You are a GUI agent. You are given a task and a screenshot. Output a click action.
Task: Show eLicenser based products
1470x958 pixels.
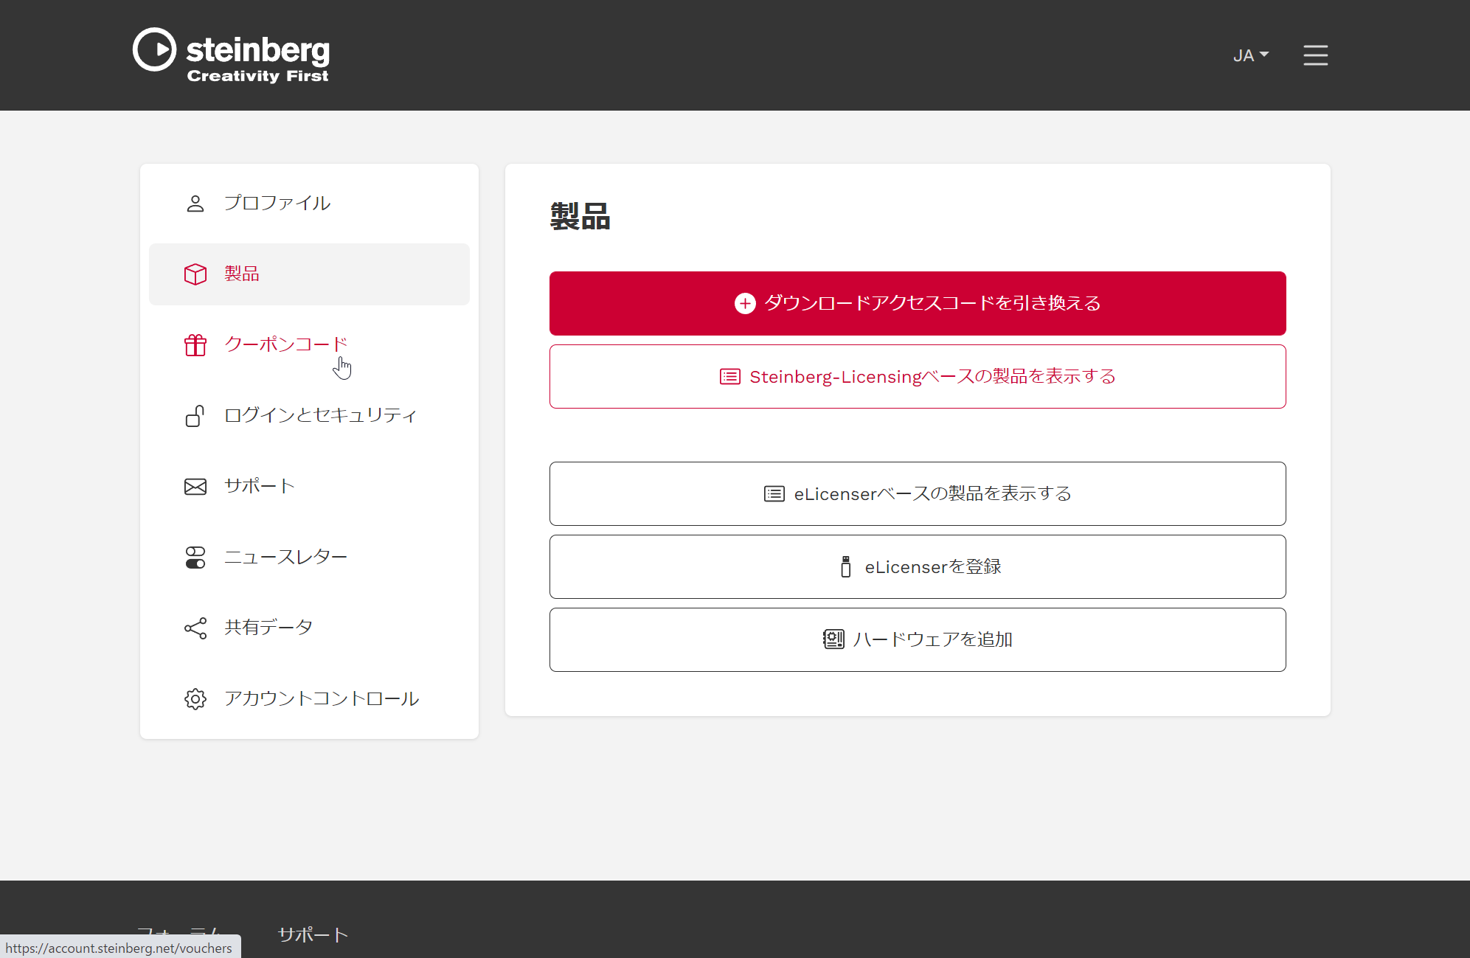(918, 494)
